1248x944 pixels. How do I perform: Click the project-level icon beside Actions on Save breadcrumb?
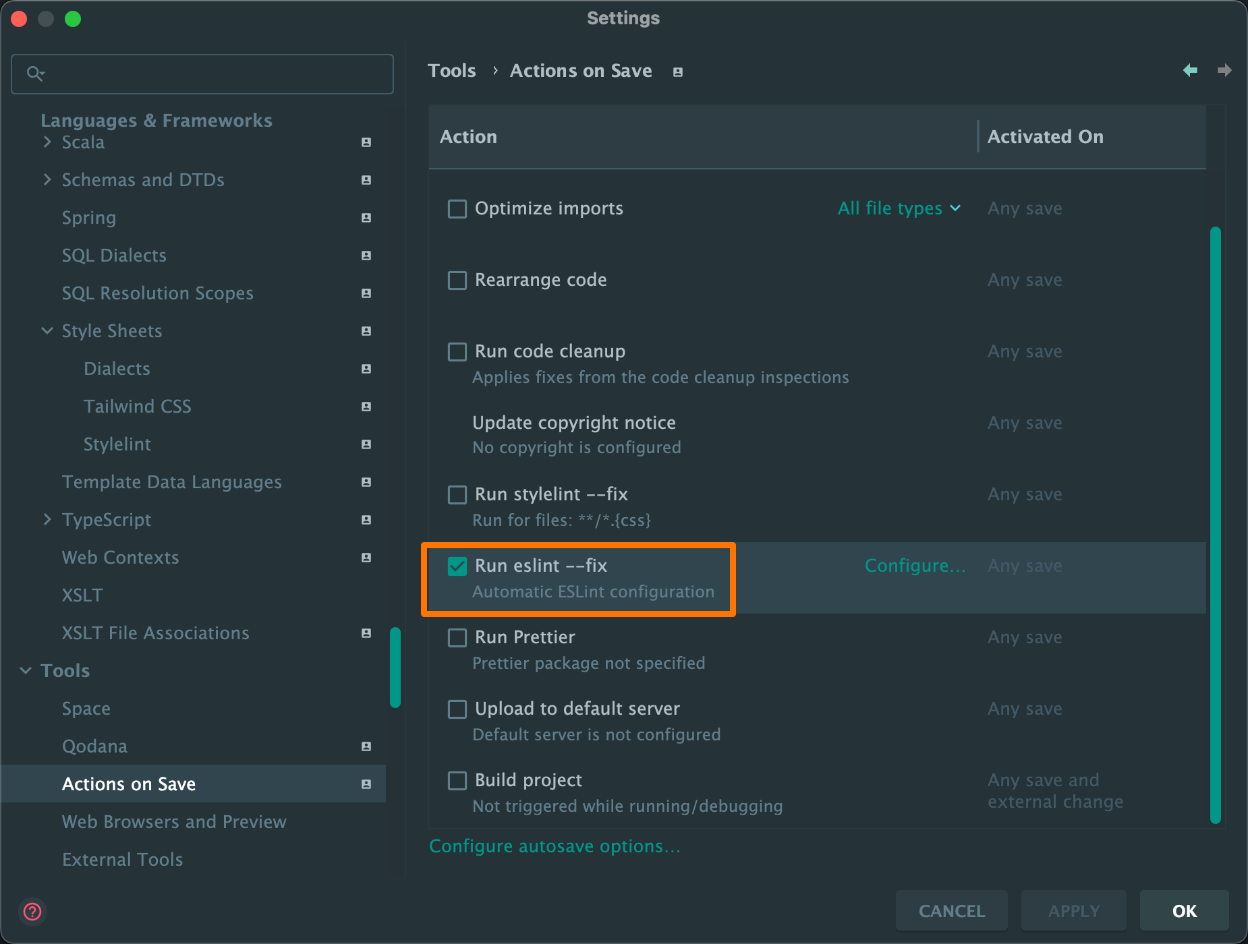[x=678, y=72]
